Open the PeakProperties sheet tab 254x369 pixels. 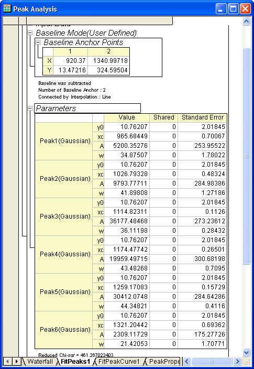click(x=163, y=362)
